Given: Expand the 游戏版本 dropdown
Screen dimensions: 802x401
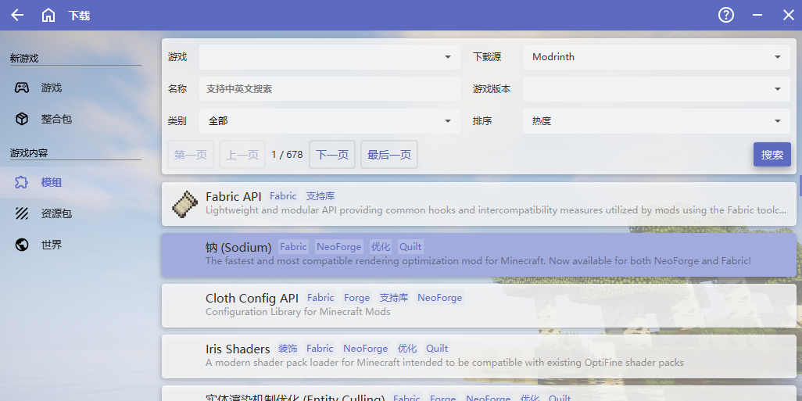Looking at the screenshot, I should click(655, 89).
